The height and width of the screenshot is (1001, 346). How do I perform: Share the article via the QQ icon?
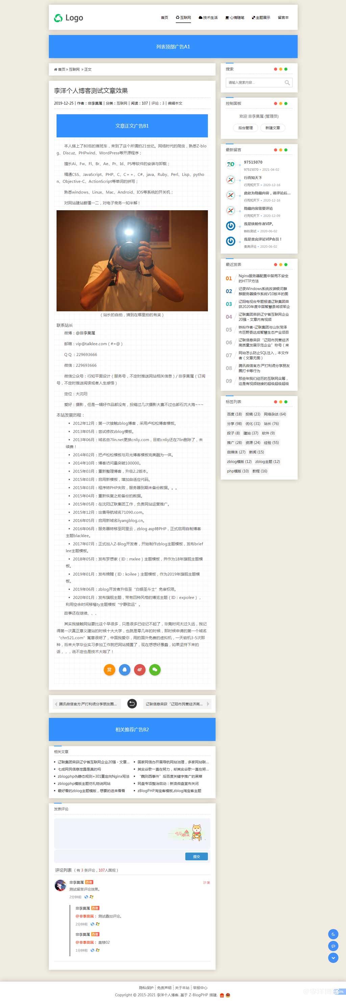(124, 669)
